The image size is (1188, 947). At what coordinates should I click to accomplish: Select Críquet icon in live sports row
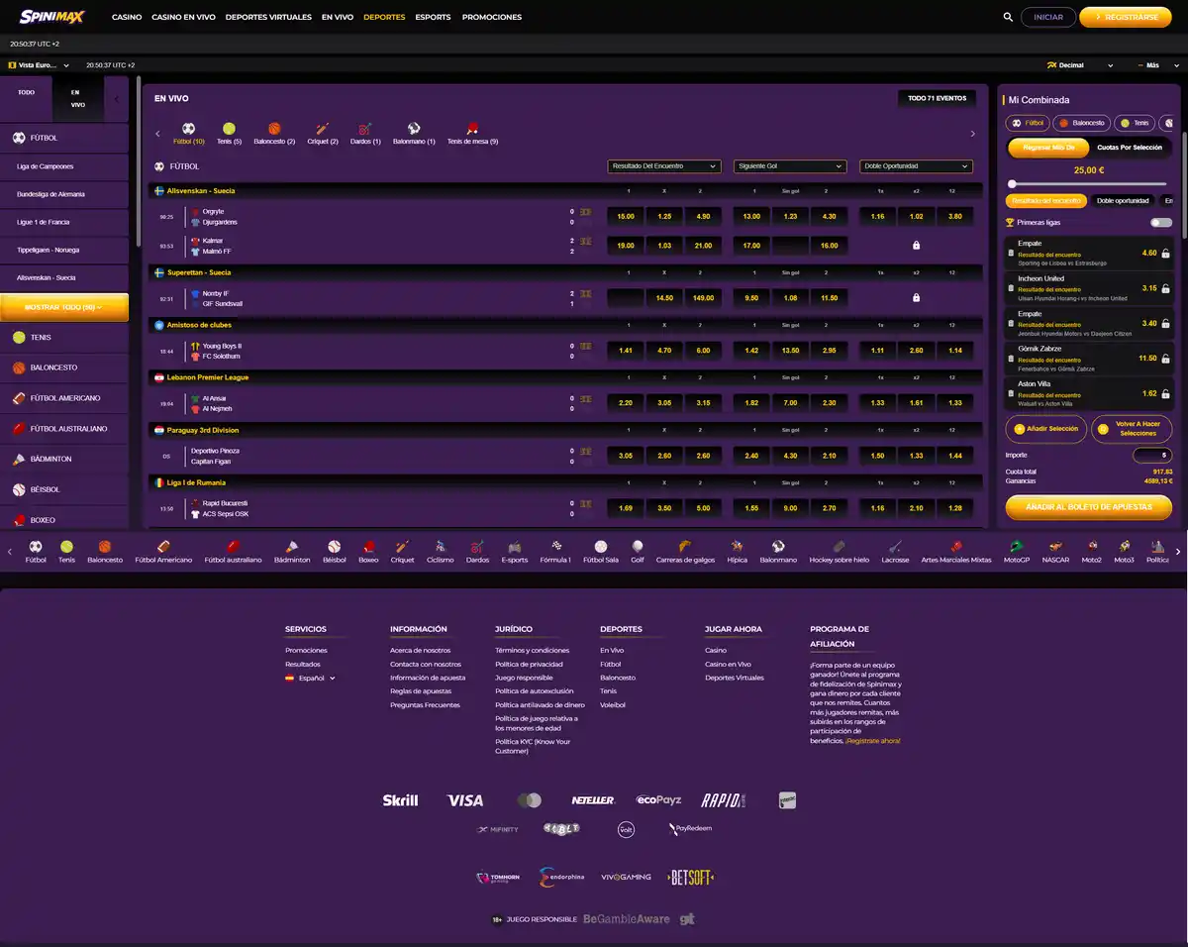click(323, 129)
